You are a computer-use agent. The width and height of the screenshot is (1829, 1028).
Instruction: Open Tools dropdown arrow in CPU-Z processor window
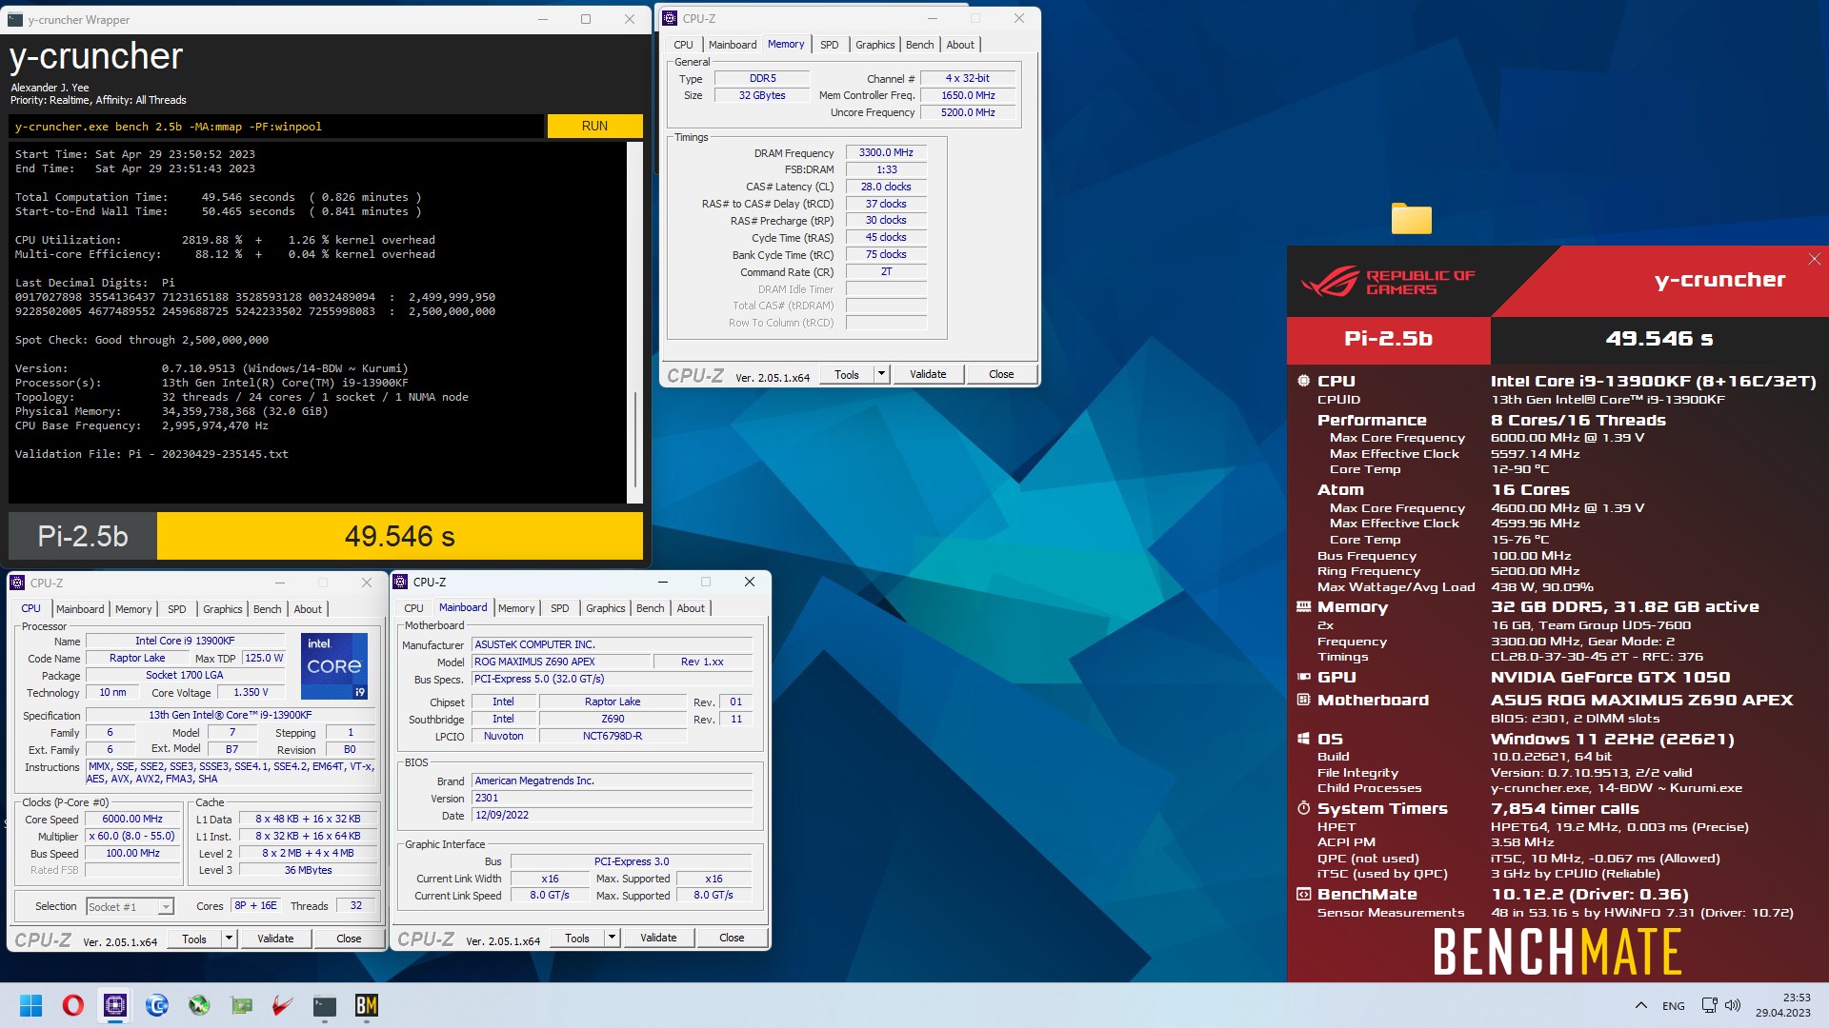[x=229, y=939]
